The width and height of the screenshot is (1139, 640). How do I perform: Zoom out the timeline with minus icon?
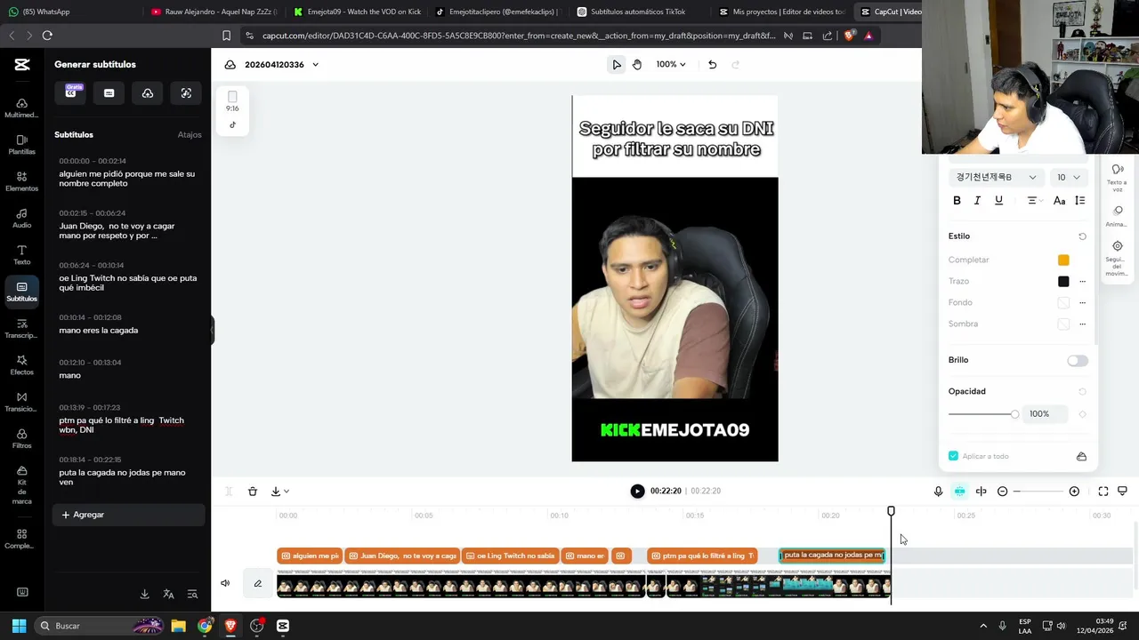tap(1002, 491)
